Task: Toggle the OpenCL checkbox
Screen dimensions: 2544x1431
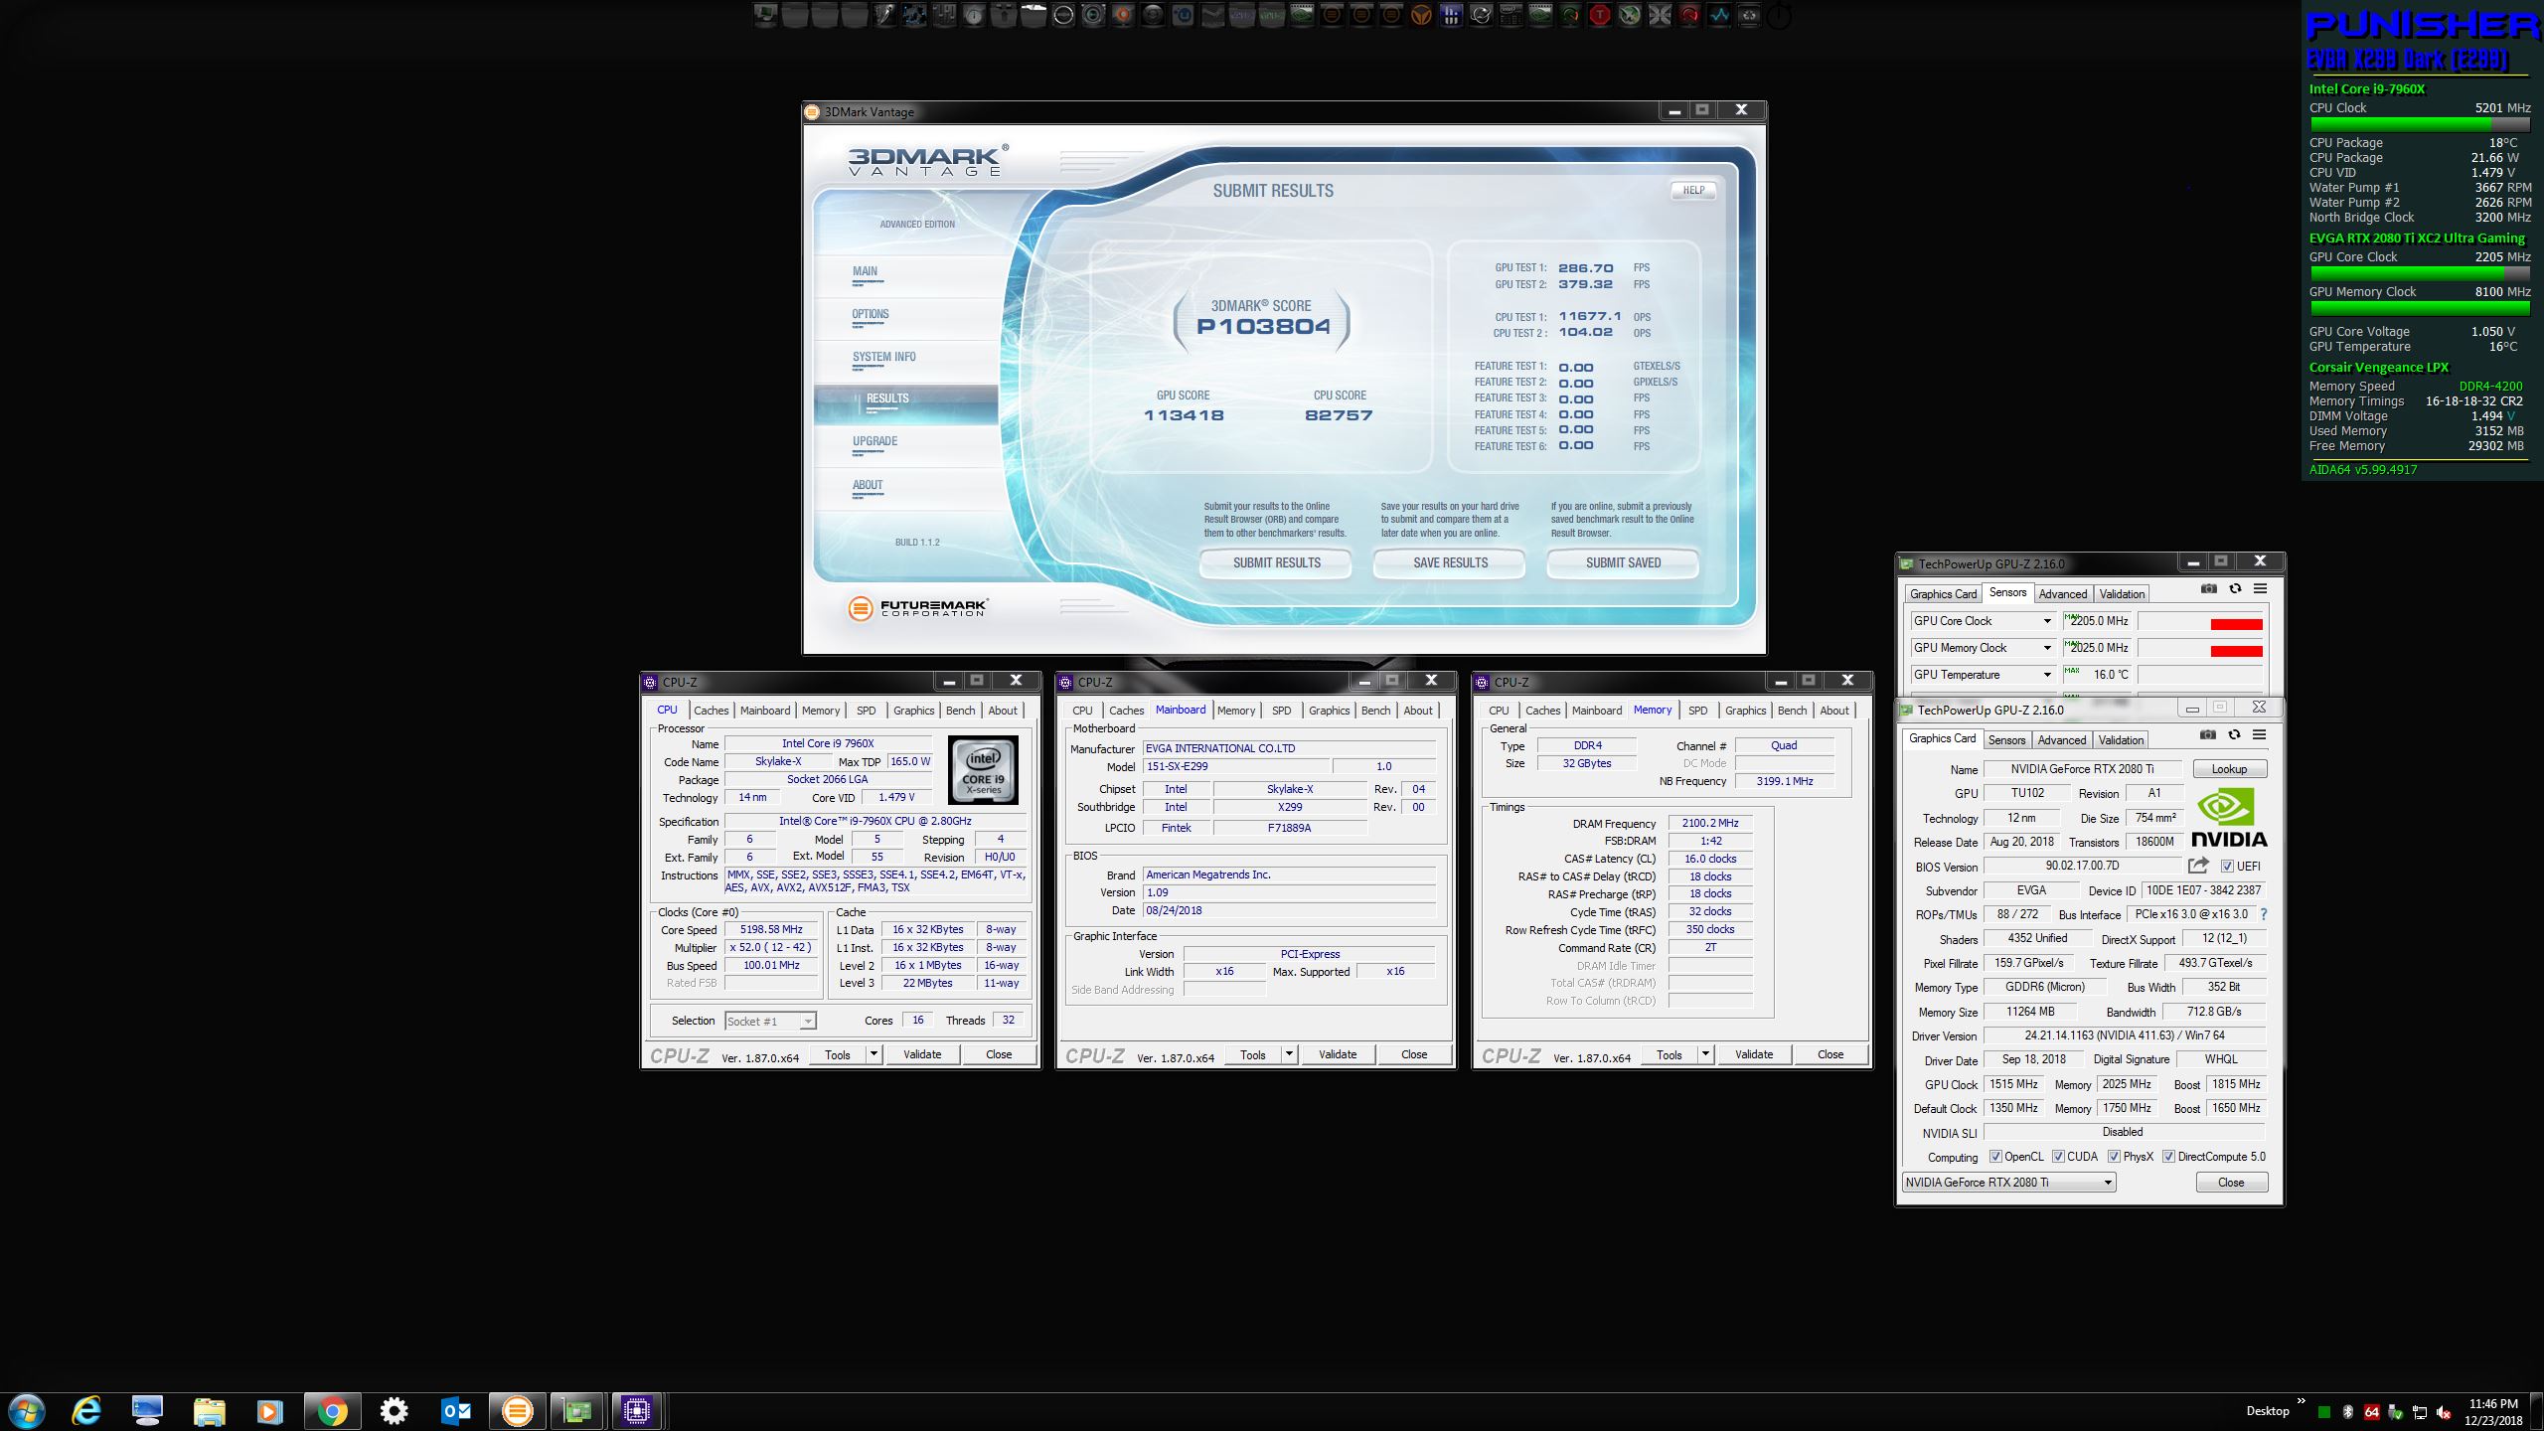Action: pyautogui.click(x=1994, y=1157)
